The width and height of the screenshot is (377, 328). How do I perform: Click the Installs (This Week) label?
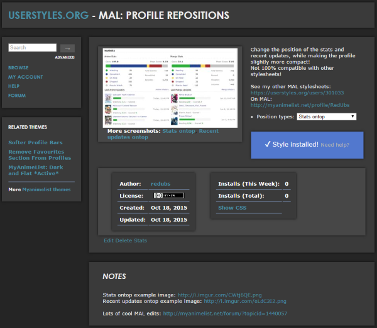click(249, 184)
